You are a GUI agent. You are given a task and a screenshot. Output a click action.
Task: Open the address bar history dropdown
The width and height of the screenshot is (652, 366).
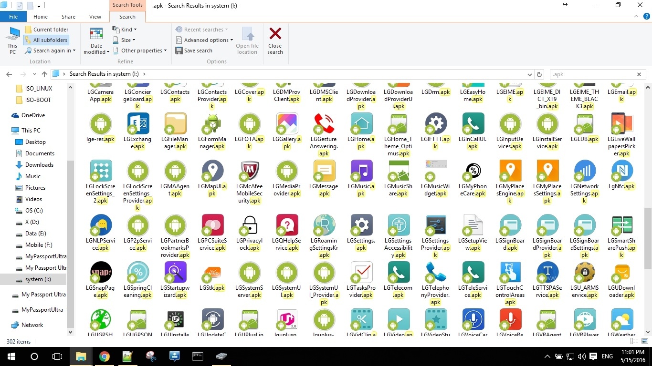529,74
